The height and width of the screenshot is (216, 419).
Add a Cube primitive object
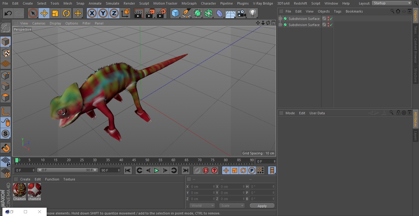(x=175, y=13)
